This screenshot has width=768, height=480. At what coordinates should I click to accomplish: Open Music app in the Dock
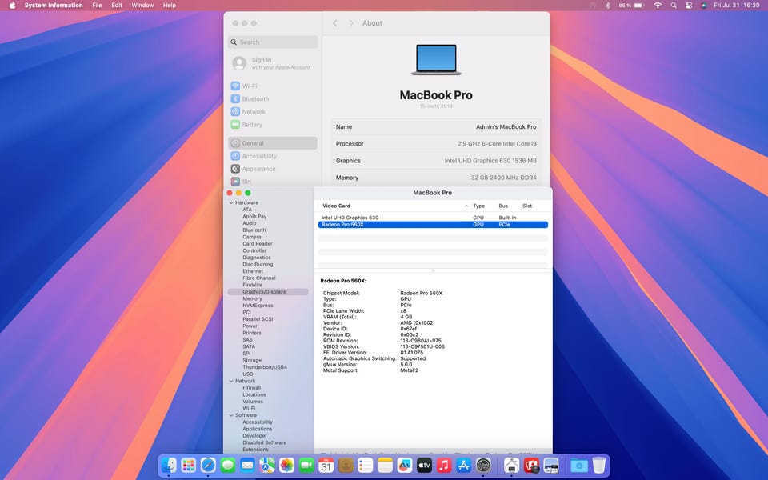point(444,465)
